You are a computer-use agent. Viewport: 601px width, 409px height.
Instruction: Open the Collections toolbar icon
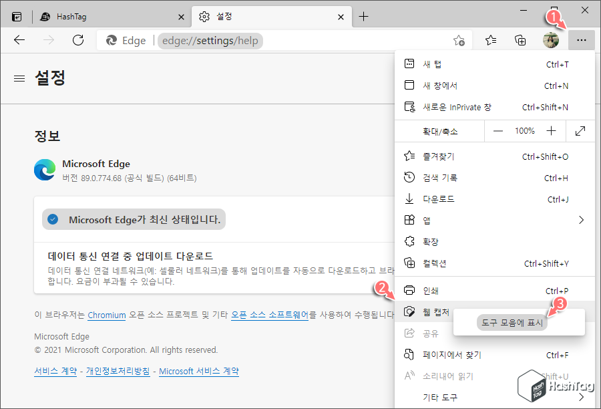click(520, 40)
